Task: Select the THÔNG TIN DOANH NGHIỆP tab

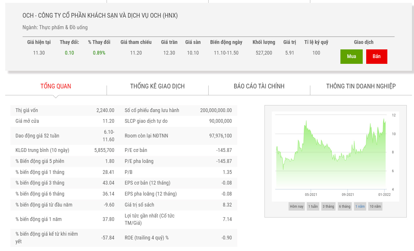Action: coord(361,86)
